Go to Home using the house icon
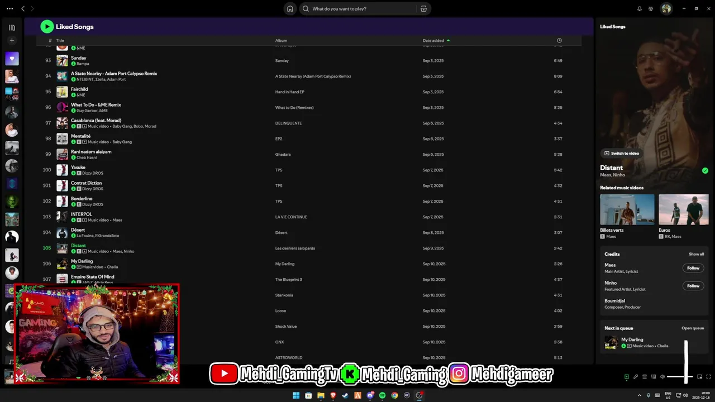This screenshot has width=715, height=402. [x=290, y=9]
